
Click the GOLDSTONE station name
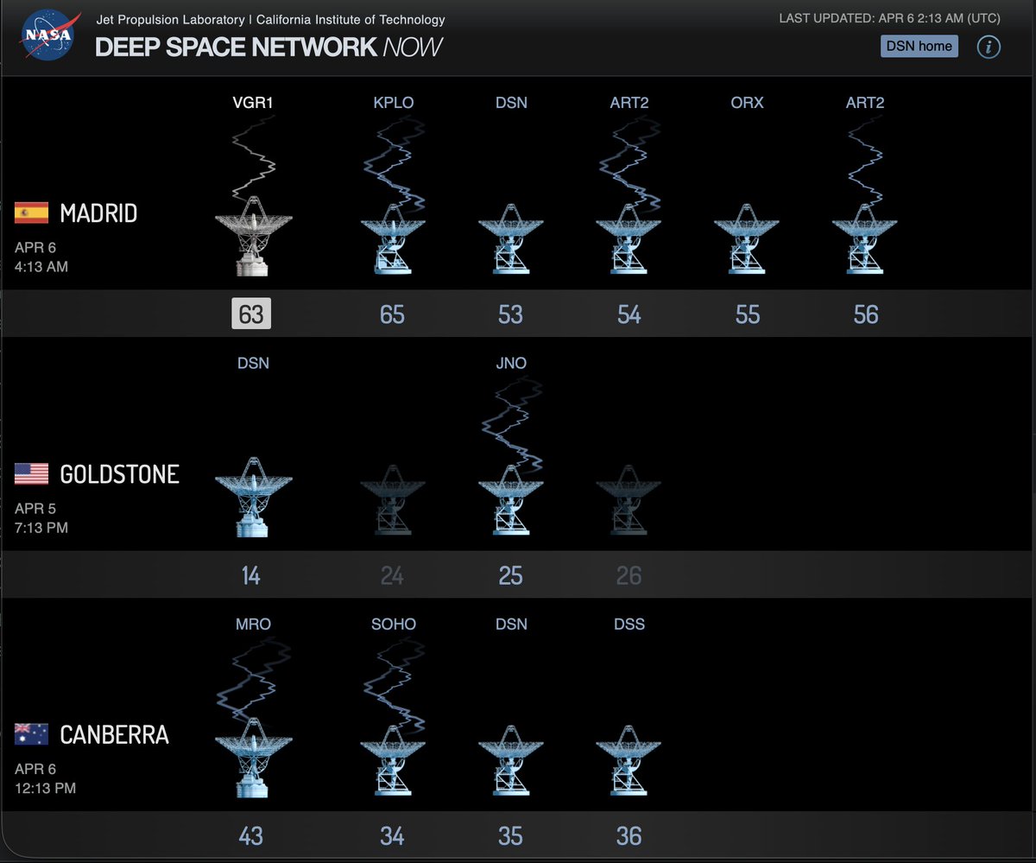[120, 474]
